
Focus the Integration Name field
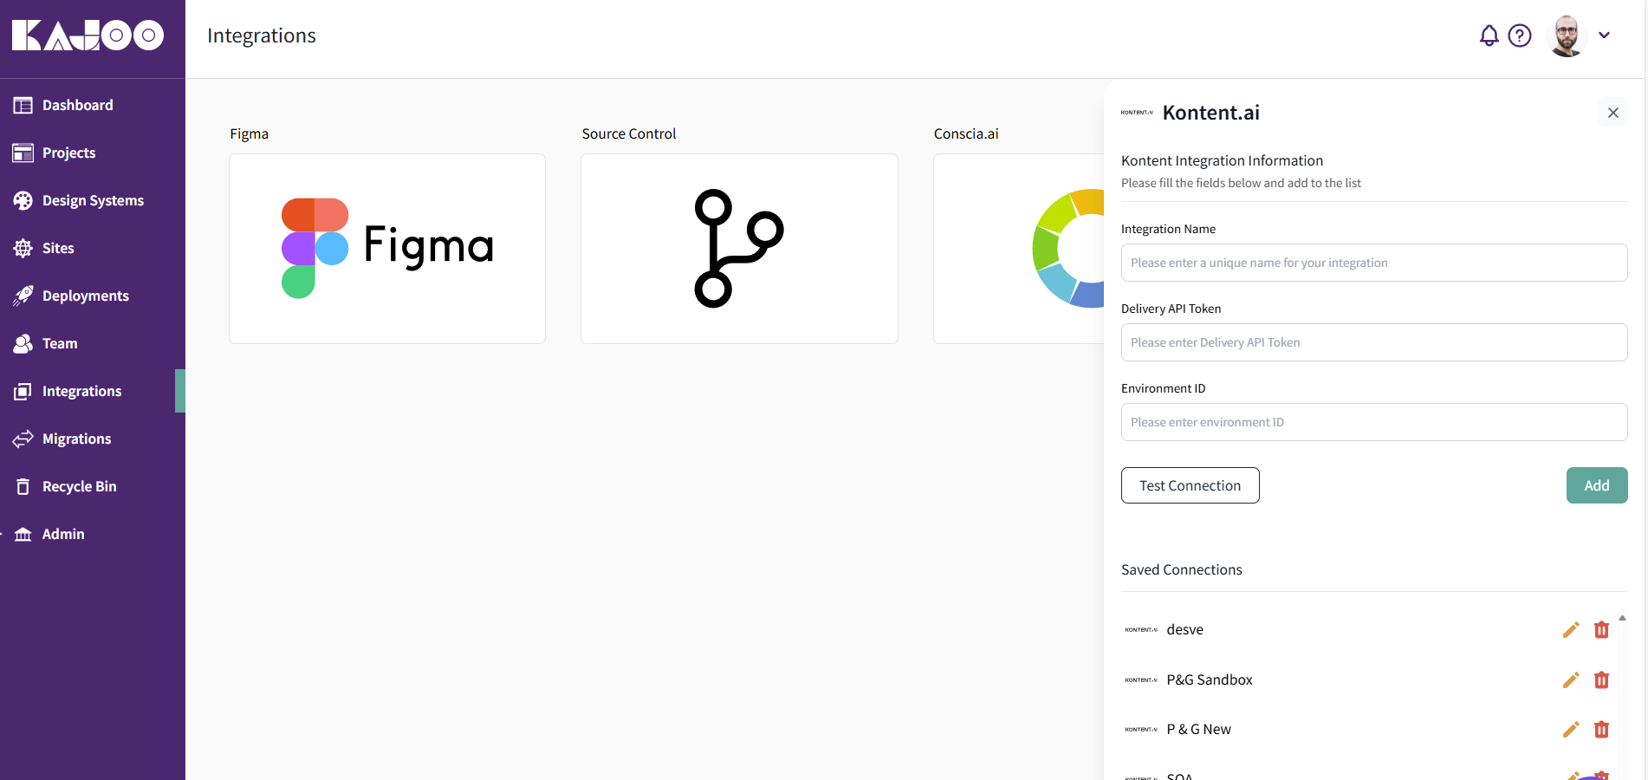1374,263
